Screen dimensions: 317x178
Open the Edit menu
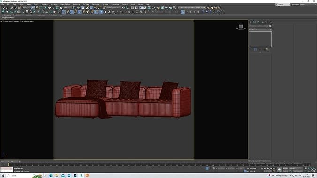pyautogui.click(x=8, y=4)
